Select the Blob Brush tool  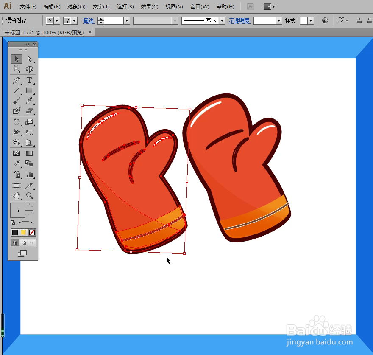coord(17,111)
